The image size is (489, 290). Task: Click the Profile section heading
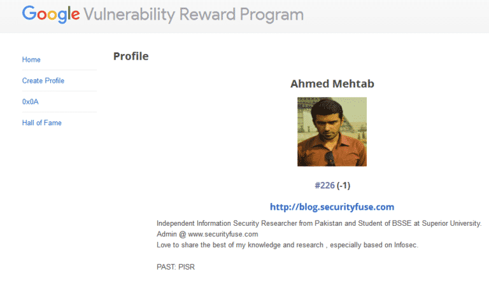pyautogui.click(x=131, y=57)
